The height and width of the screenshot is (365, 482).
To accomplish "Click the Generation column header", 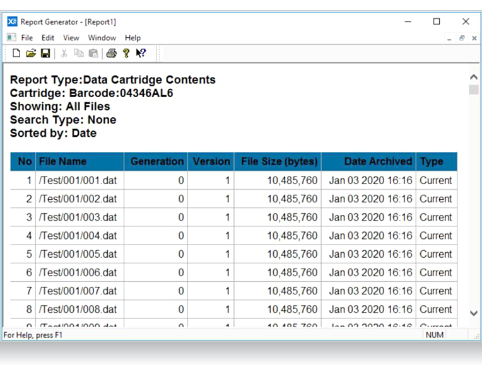I will 156,161.
